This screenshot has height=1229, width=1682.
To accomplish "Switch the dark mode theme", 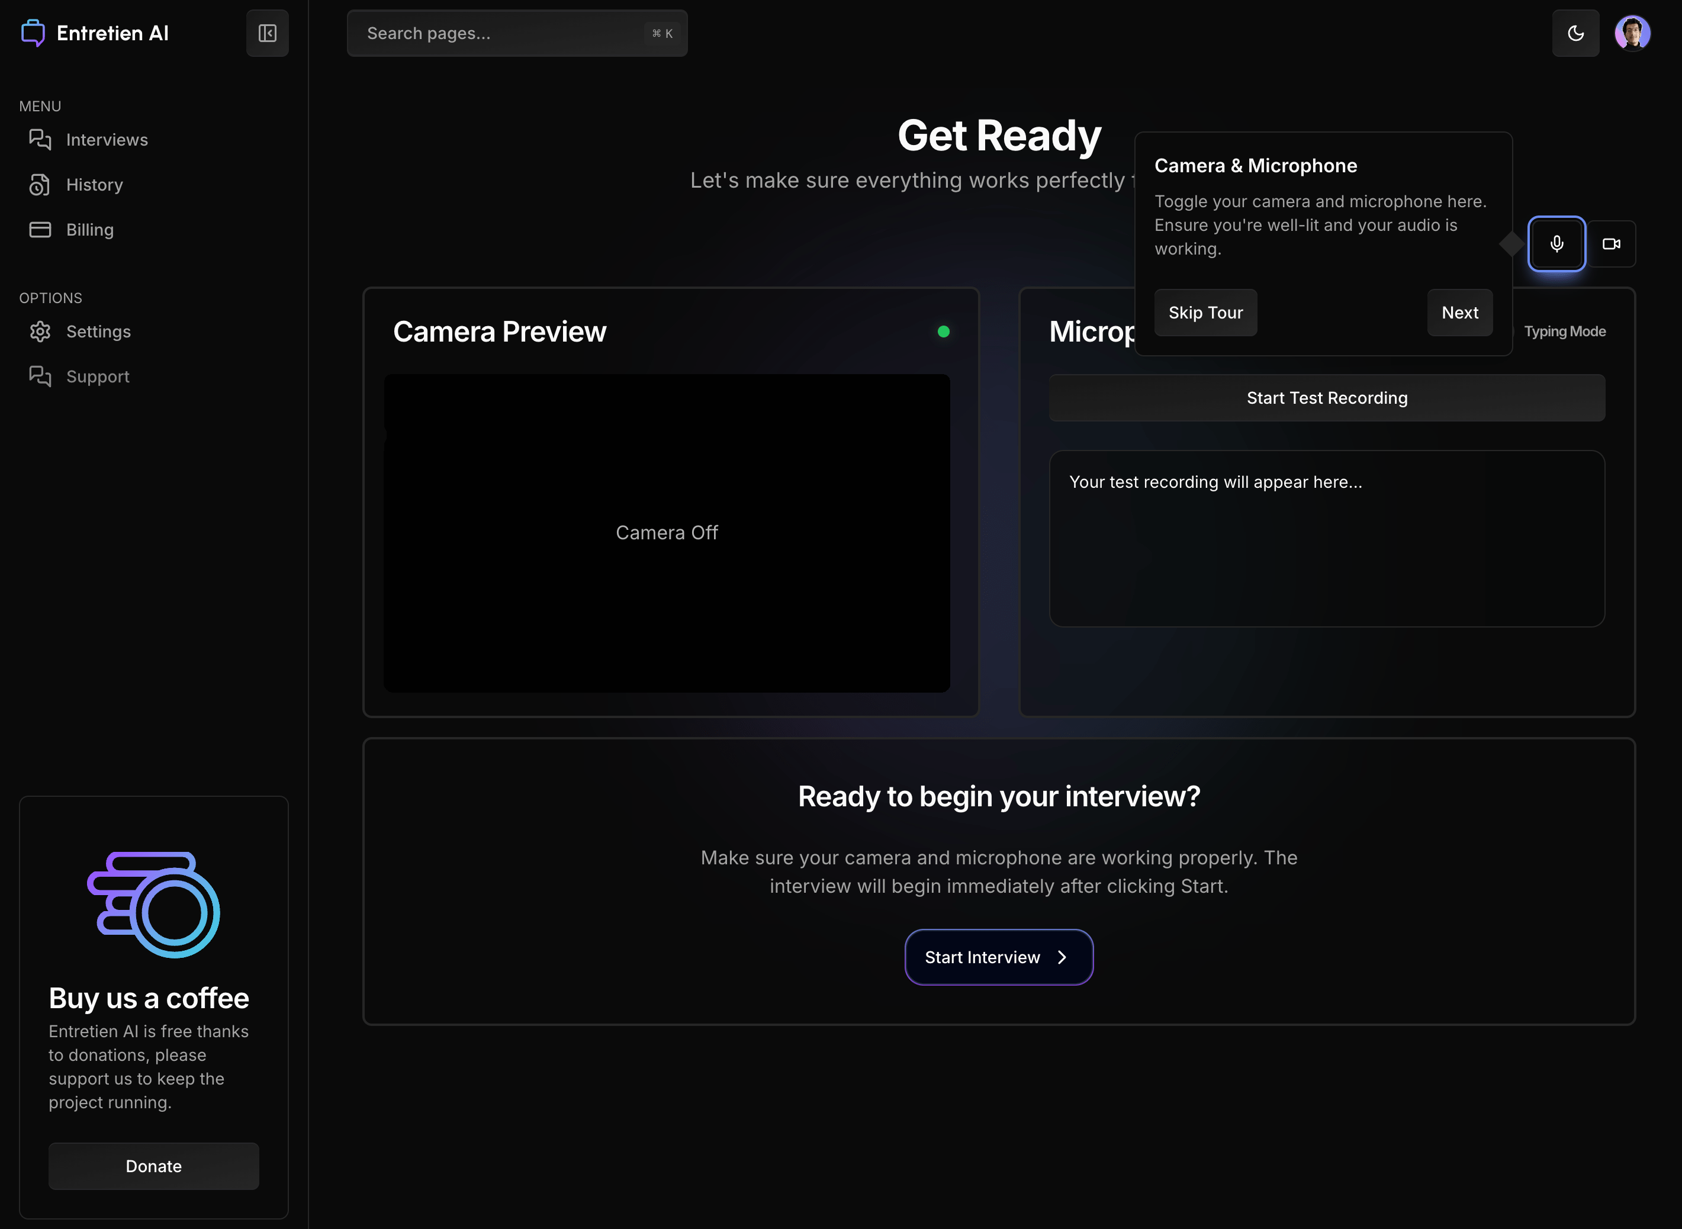I will click(x=1575, y=34).
